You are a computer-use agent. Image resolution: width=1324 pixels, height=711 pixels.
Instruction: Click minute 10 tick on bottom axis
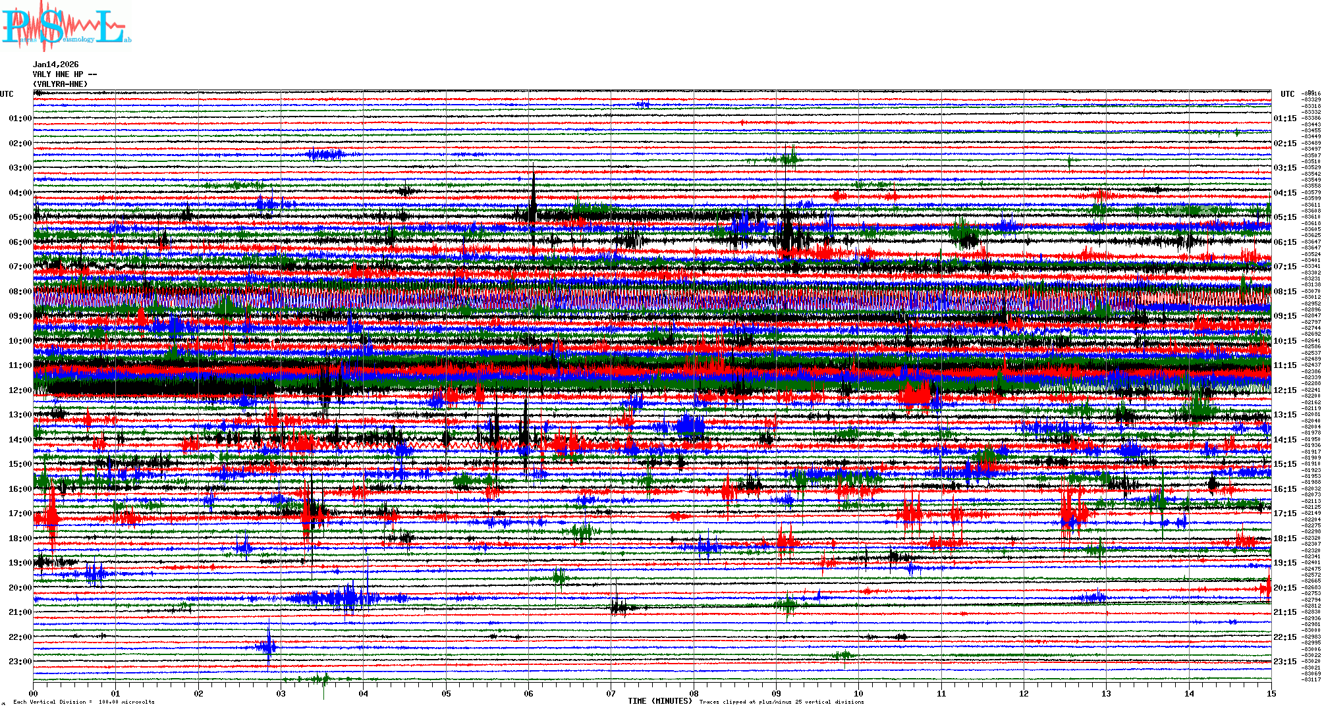[x=858, y=693]
